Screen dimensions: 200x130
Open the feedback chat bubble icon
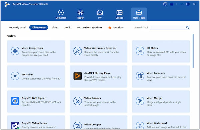[165, 4]
